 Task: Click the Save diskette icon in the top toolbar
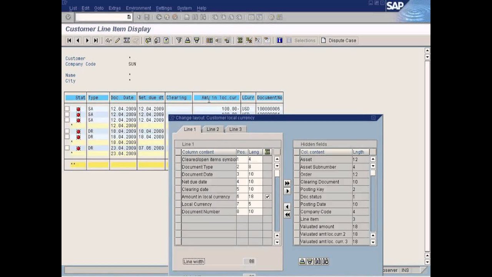point(147,17)
